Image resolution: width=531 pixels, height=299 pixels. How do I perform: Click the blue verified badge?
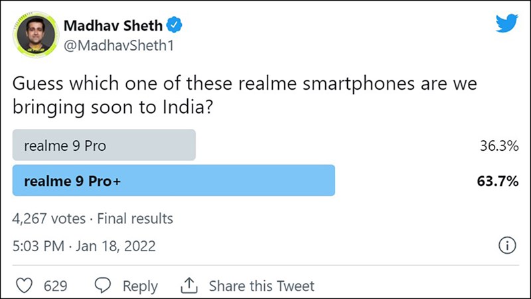(x=175, y=25)
